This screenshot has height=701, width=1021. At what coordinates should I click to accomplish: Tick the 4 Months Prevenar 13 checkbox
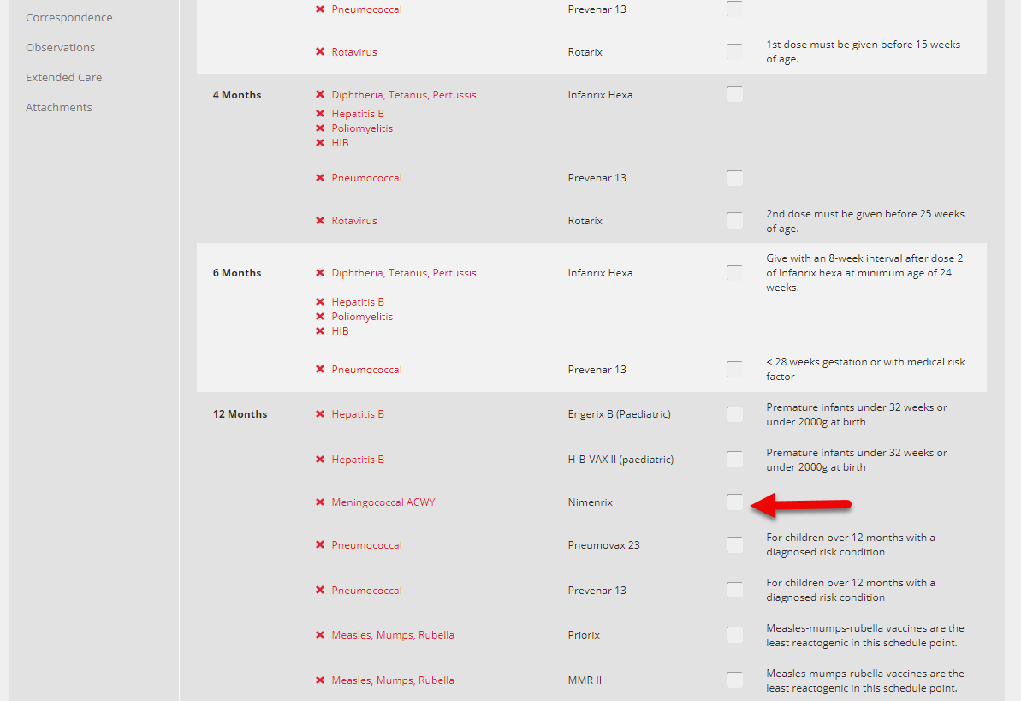point(734,178)
